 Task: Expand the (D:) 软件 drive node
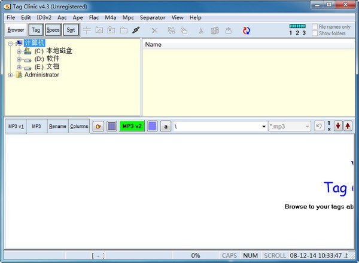coord(19,59)
